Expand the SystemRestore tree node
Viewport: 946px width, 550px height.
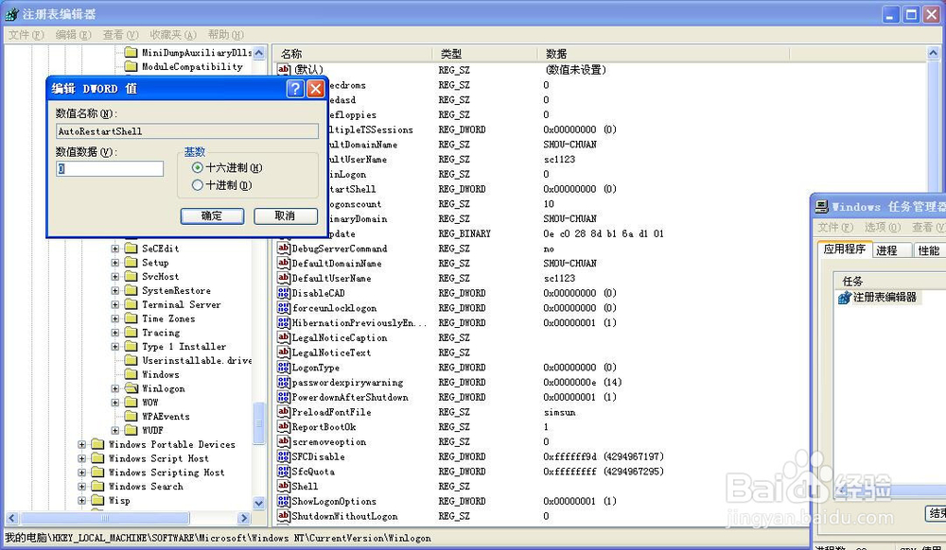click(114, 290)
